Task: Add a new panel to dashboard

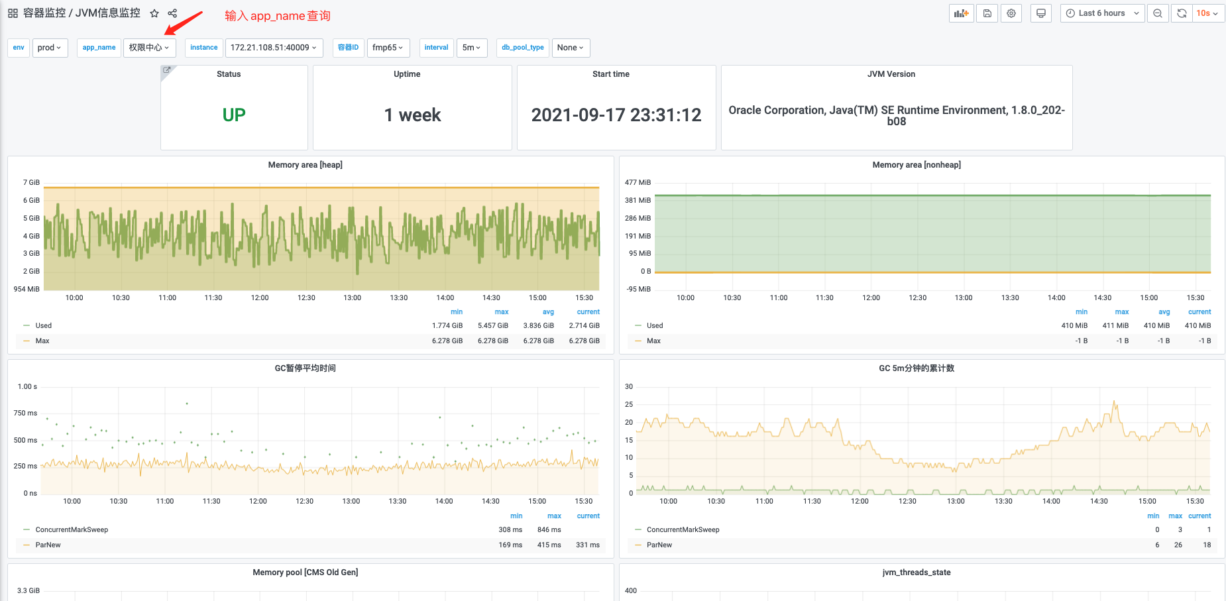Action: pyautogui.click(x=962, y=13)
